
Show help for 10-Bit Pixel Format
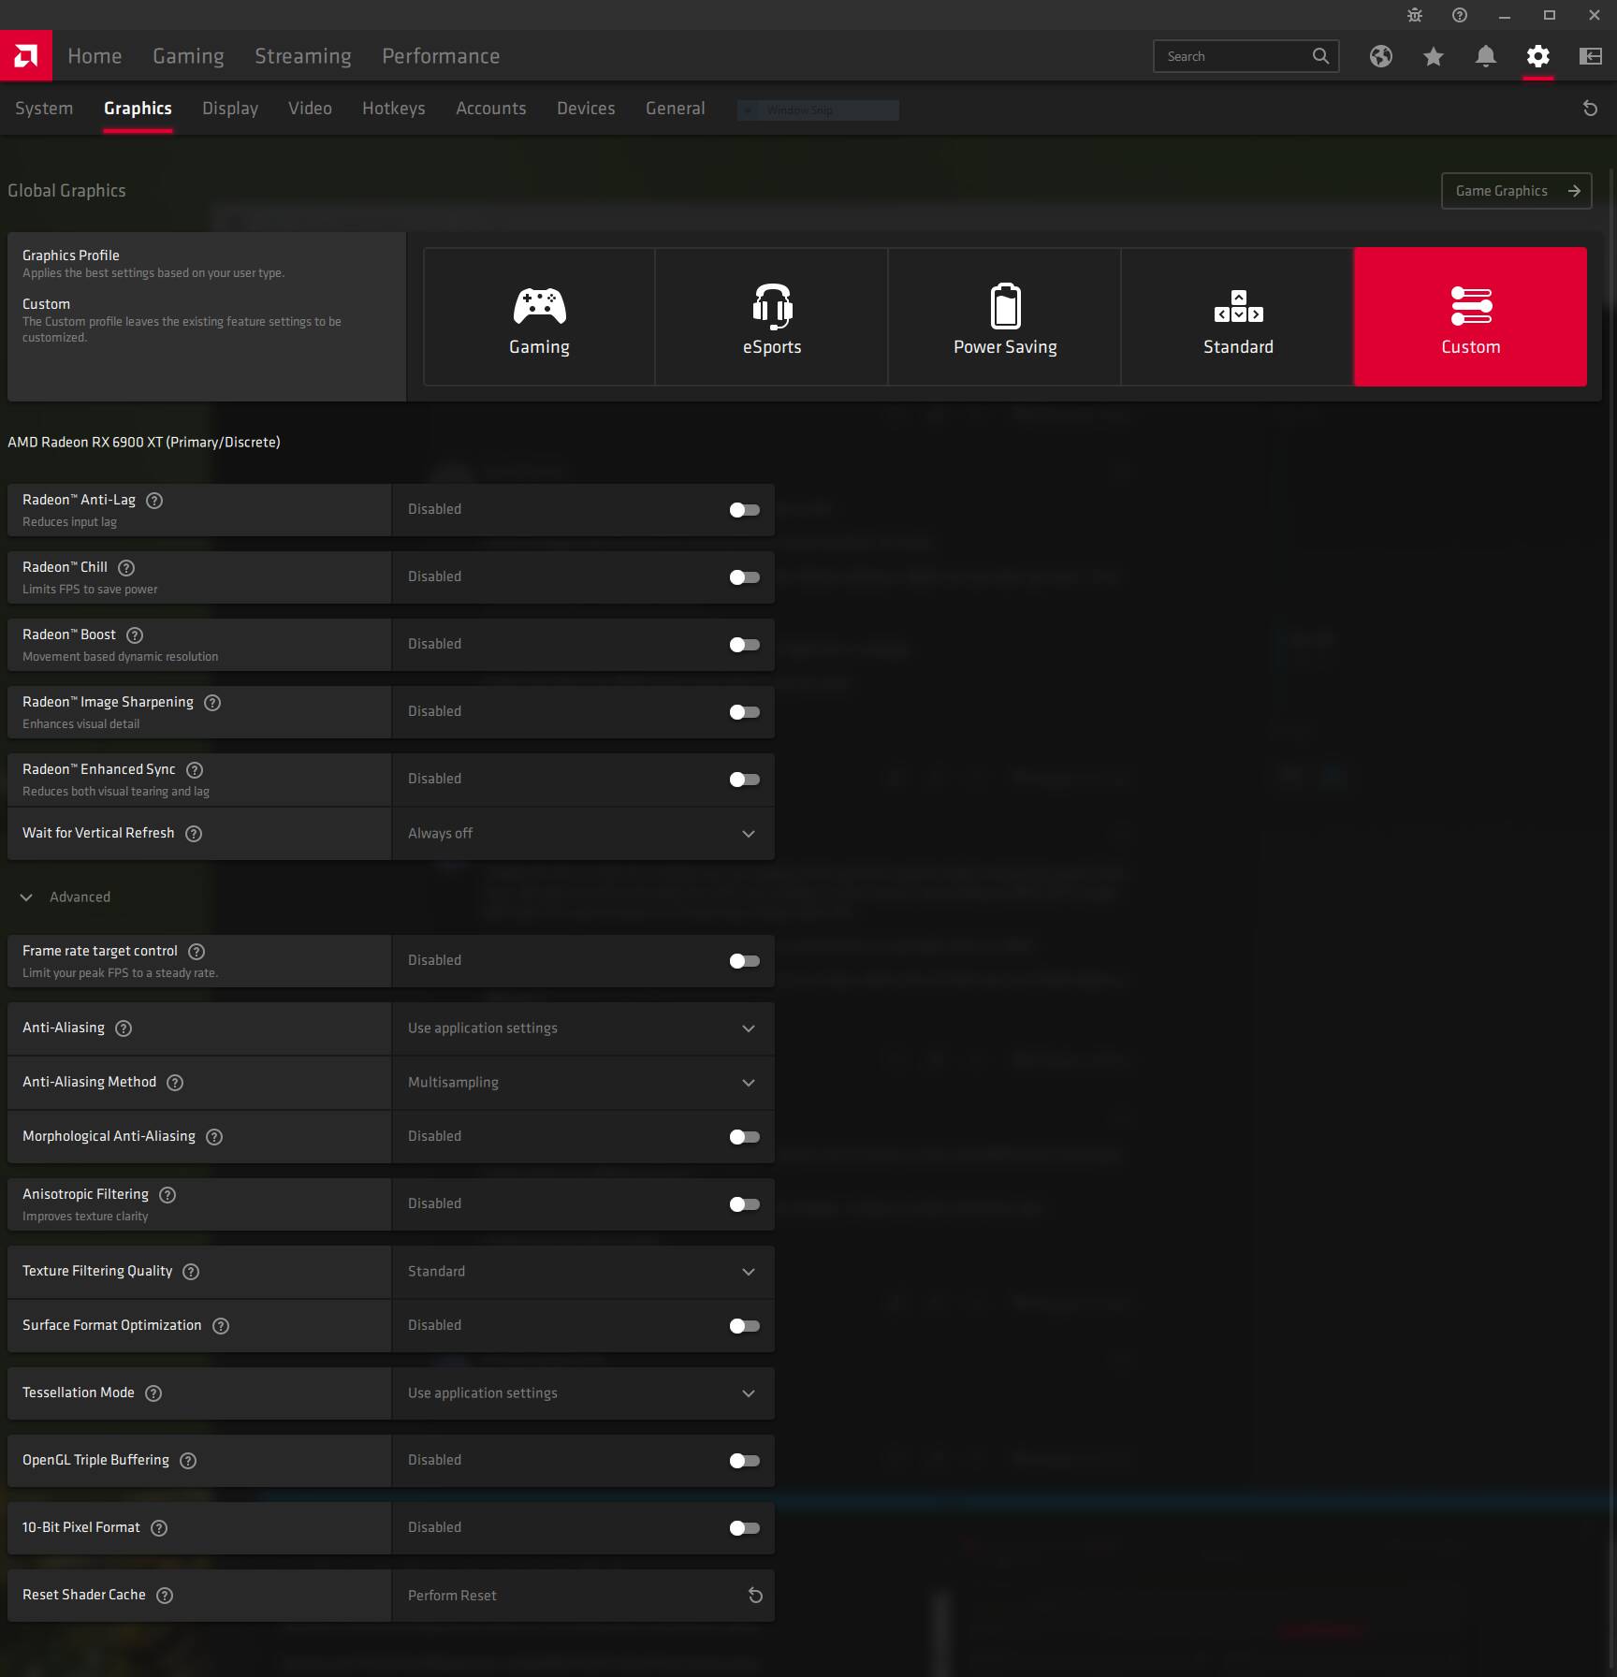pos(159,1528)
